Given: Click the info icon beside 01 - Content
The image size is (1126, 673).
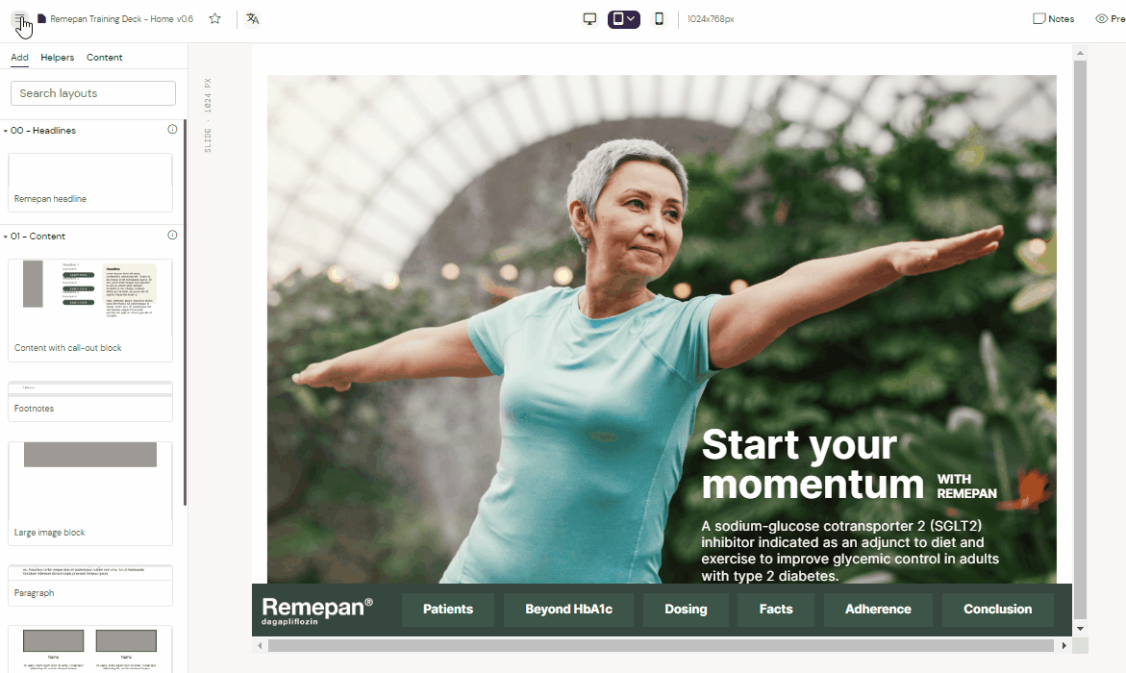Looking at the screenshot, I should click(172, 235).
